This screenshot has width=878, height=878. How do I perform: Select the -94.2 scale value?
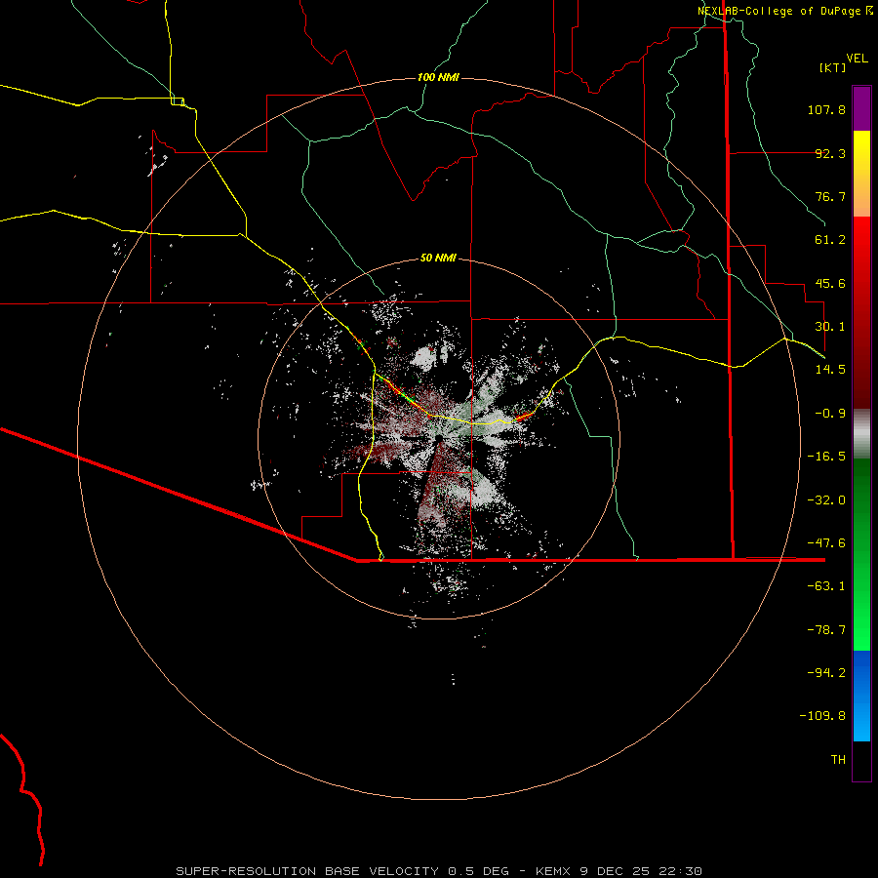[x=826, y=673]
